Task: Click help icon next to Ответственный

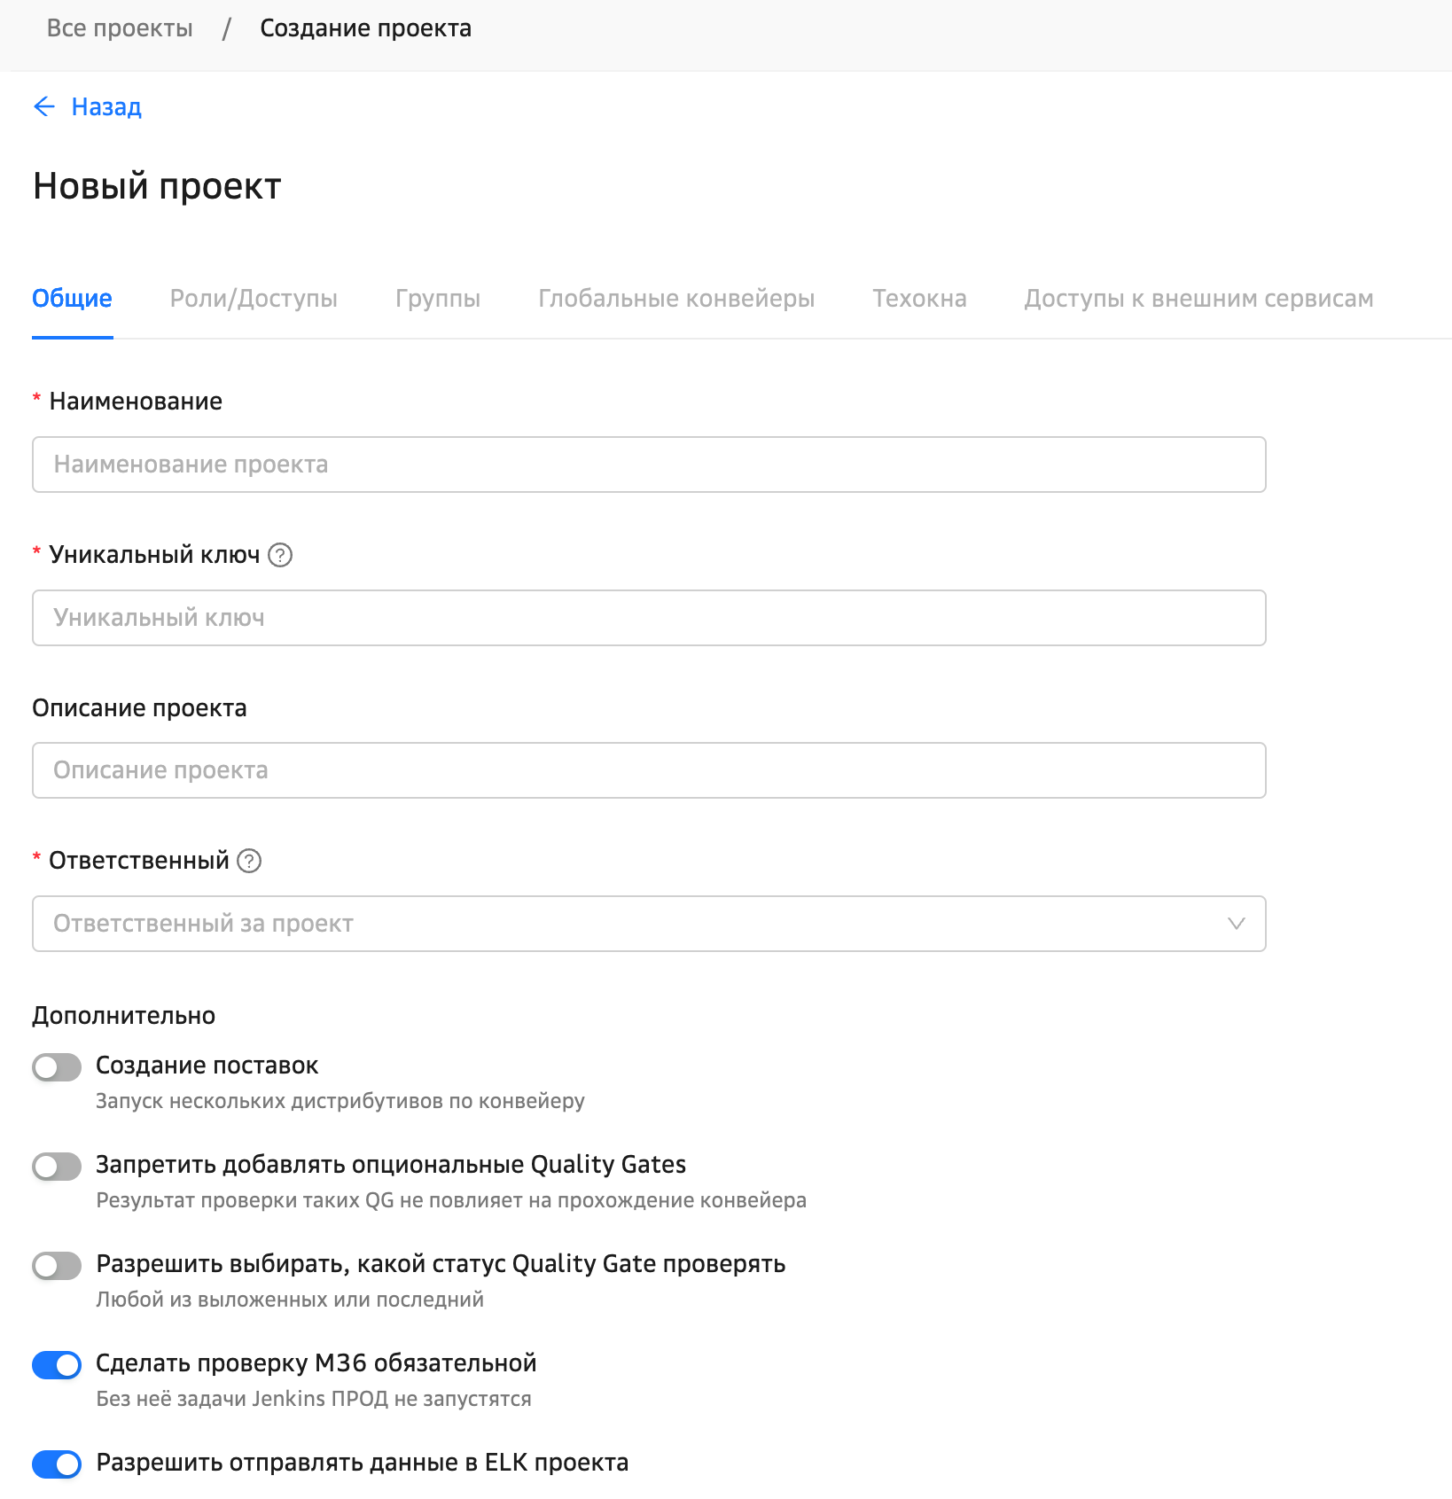Action: click(x=249, y=861)
